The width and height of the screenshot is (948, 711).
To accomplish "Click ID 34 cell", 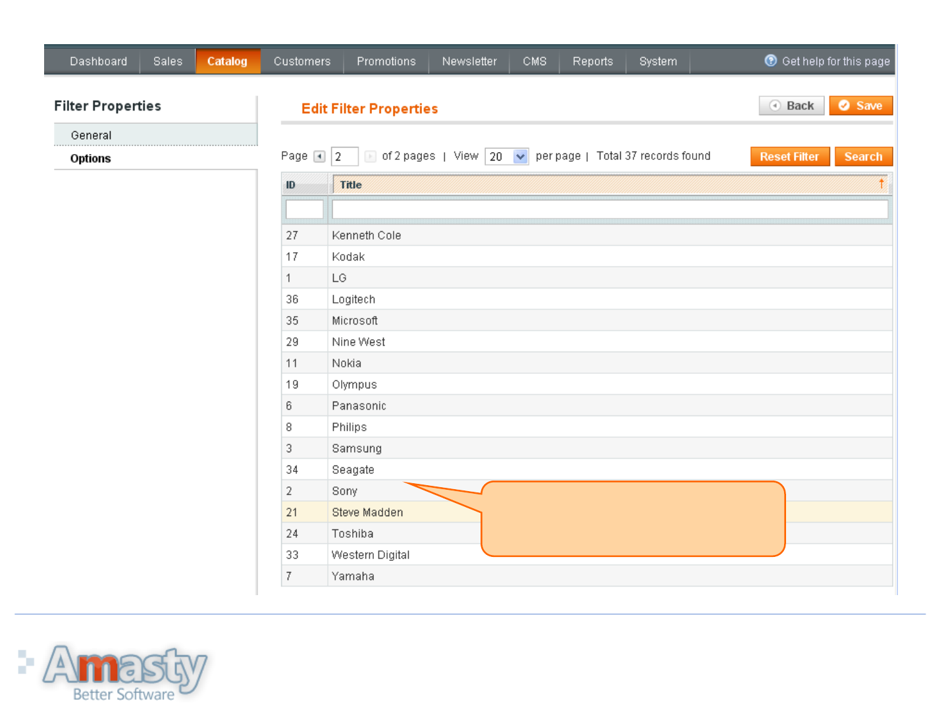I will click(x=305, y=470).
